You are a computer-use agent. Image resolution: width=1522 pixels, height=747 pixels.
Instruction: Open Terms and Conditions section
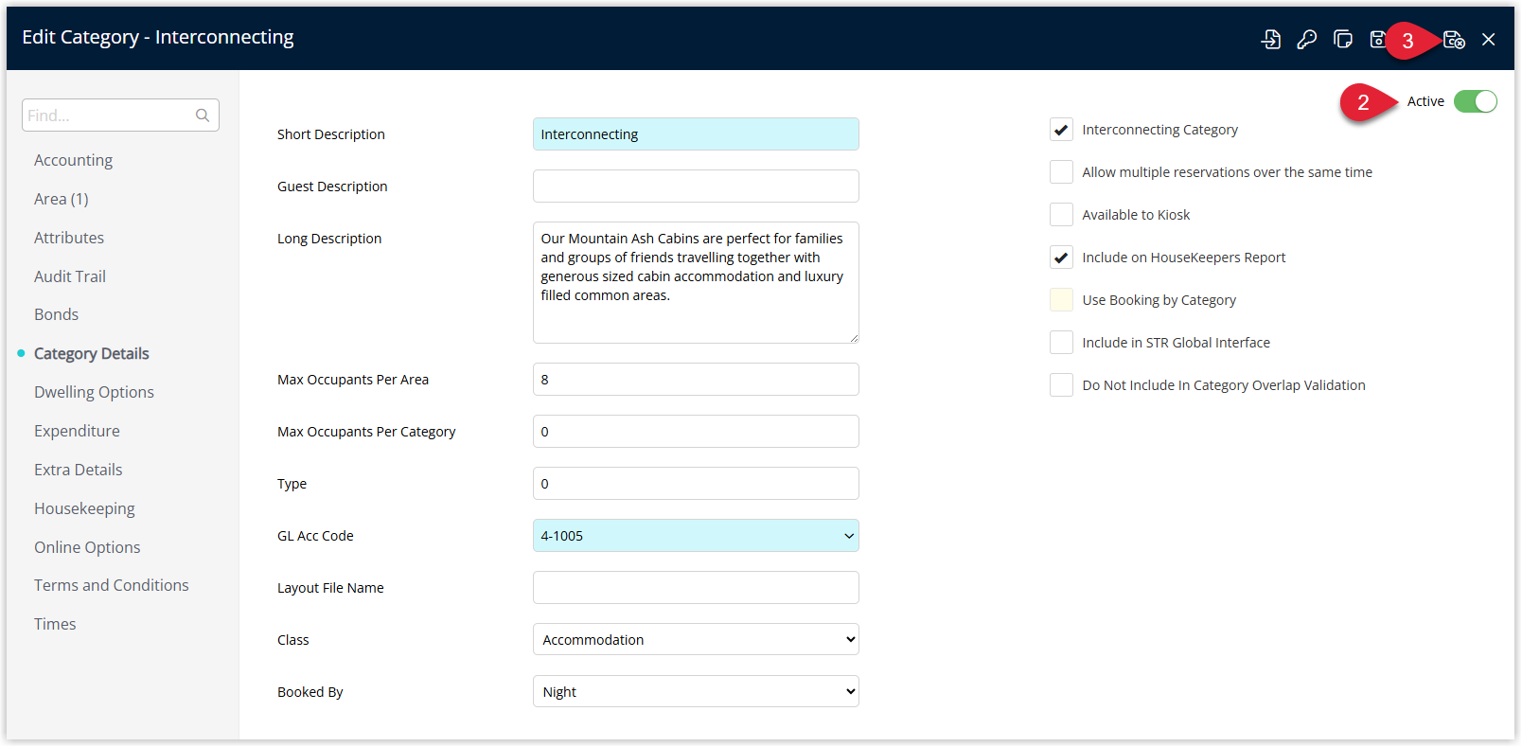point(112,585)
